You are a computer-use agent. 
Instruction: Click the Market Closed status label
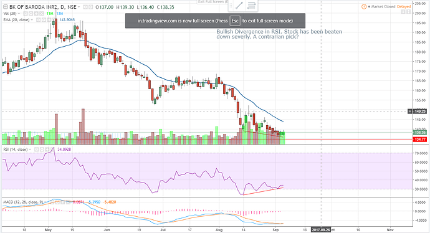[383, 7]
